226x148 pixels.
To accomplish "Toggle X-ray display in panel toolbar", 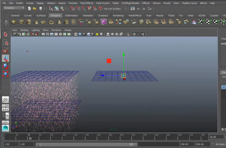I will tap(134, 34).
